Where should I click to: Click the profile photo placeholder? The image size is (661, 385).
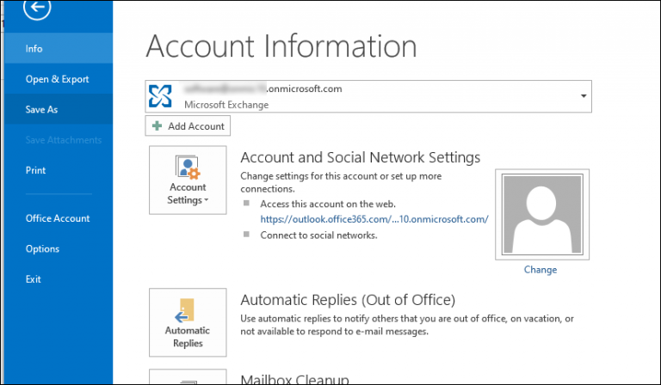(542, 215)
